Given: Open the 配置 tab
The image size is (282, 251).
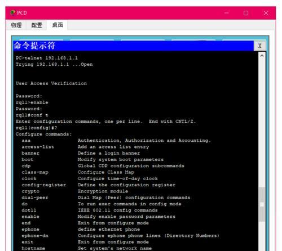Looking at the screenshot, I should 37,25.
